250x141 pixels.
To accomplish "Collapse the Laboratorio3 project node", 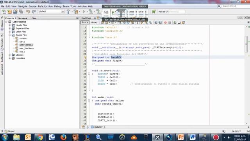I will (6, 22).
